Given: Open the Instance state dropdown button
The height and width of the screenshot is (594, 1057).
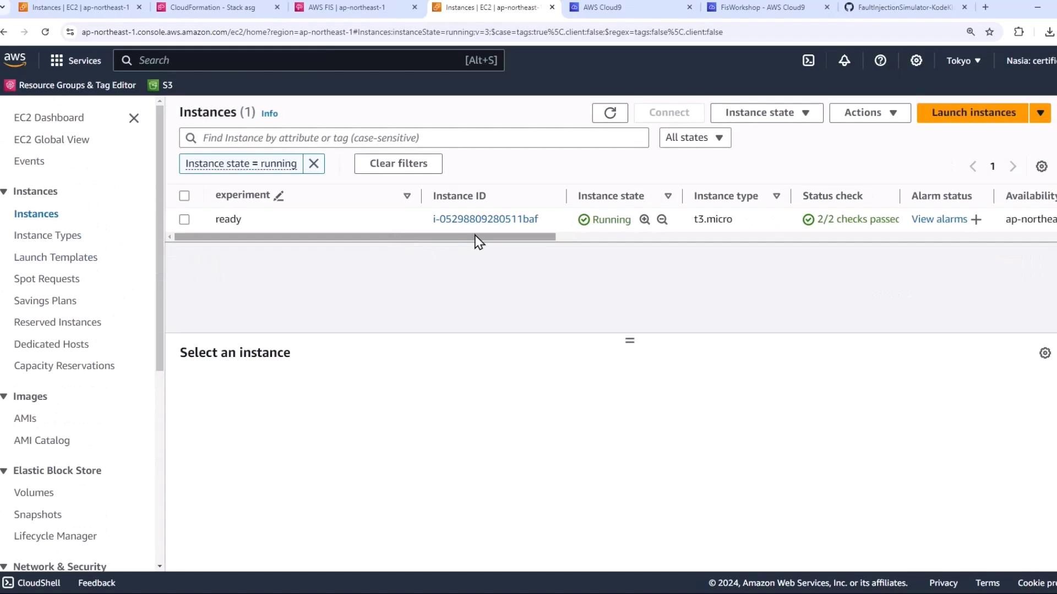Looking at the screenshot, I should (766, 113).
